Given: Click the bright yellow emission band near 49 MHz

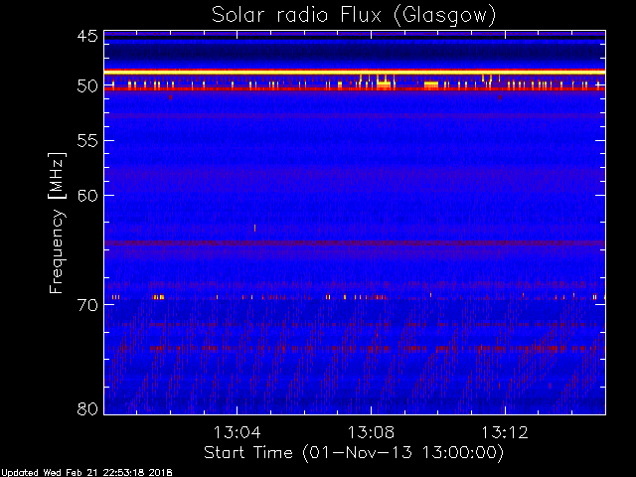Looking at the screenshot, I should (x=355, y=72).
